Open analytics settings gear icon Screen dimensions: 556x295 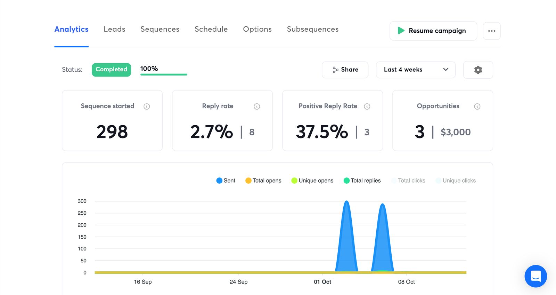478,70
